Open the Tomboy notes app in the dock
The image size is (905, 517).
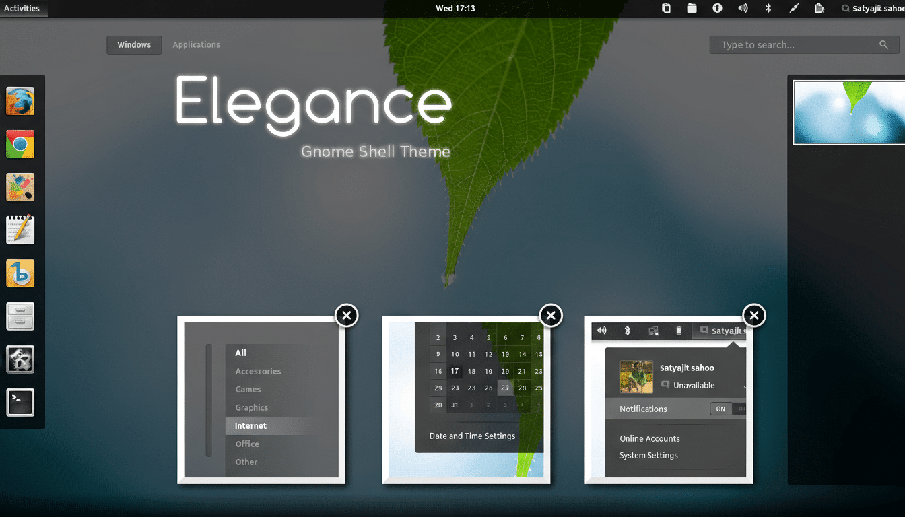coord(20,230)
